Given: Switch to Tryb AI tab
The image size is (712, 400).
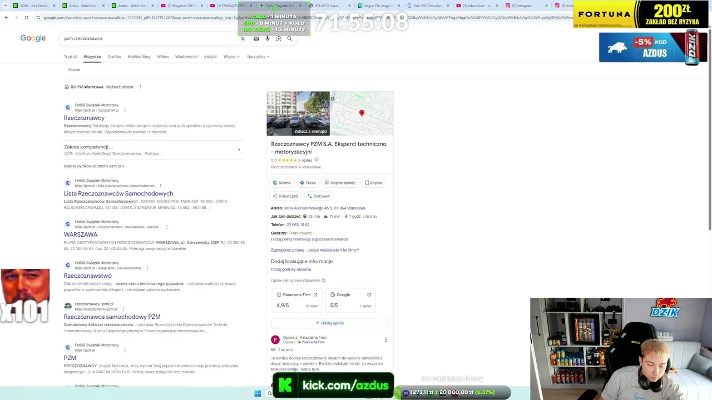Looking at the screenshot, I should 70,57.
